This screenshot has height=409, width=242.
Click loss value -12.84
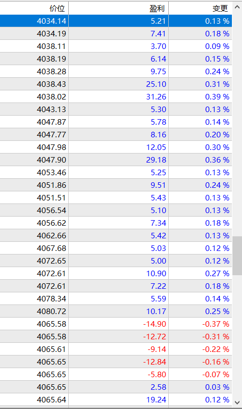click(155, 362)
